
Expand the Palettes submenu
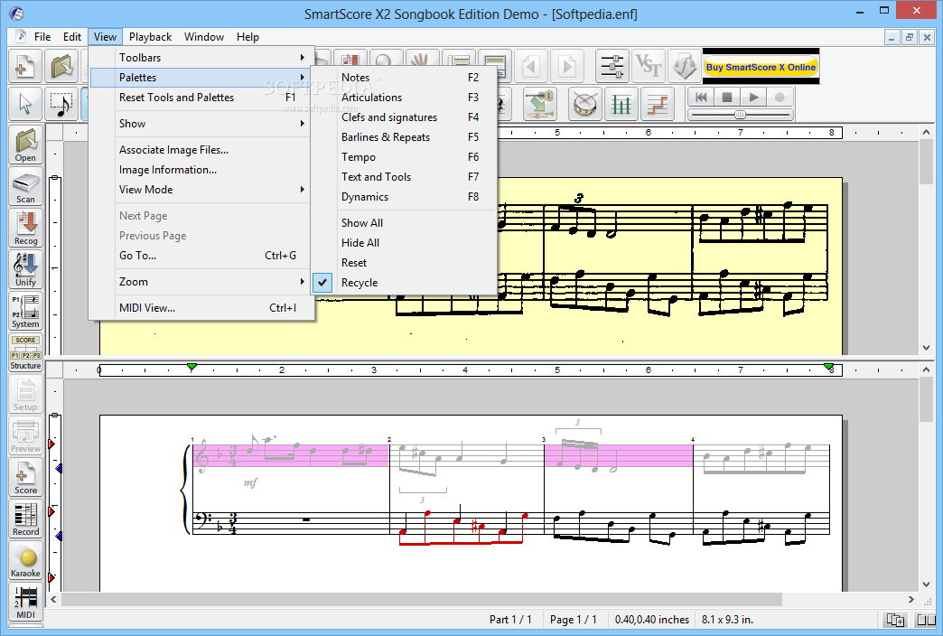point(201,77)
